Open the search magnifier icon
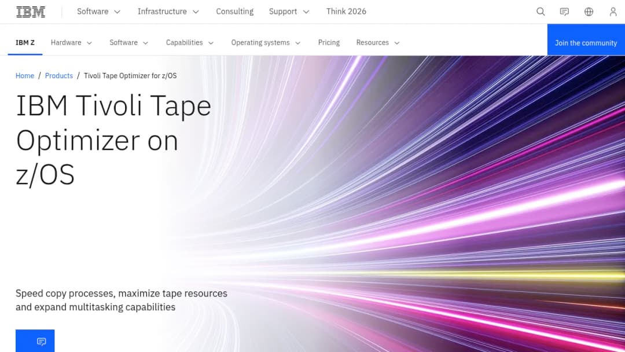The height and width of the screenshot is (352, 625). [x=541, y=12]
